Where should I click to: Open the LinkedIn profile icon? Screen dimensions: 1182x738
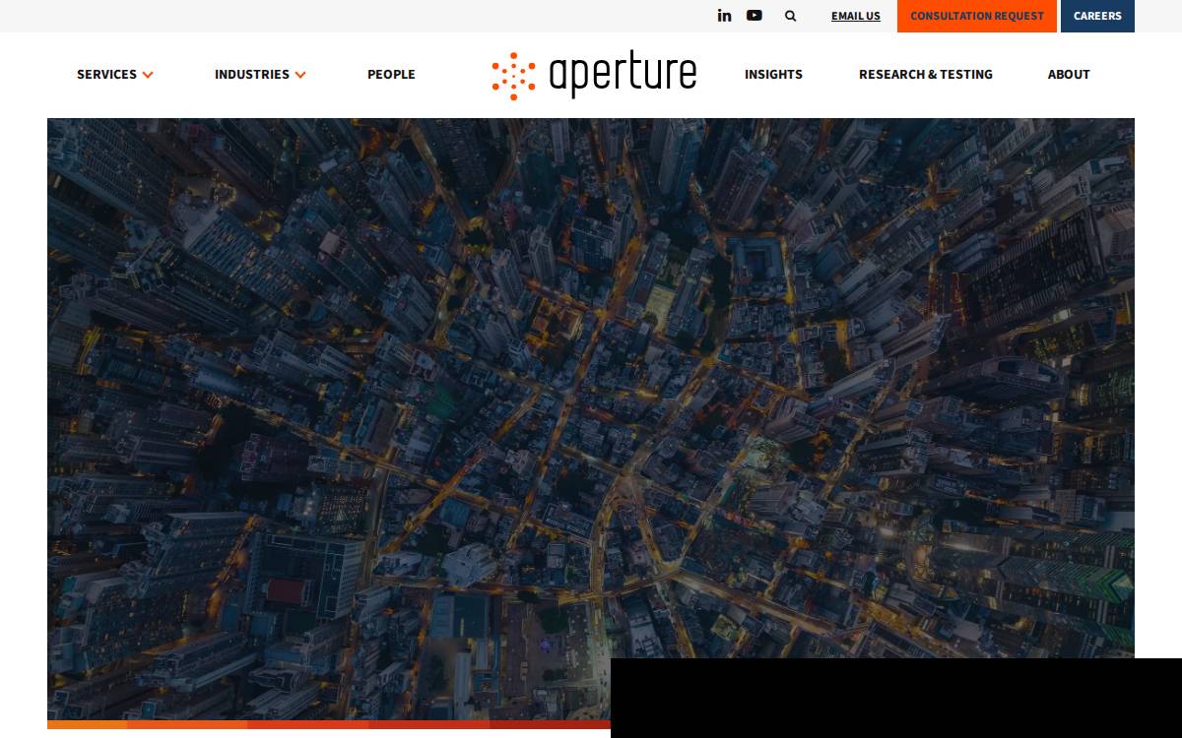pos(724,16)
